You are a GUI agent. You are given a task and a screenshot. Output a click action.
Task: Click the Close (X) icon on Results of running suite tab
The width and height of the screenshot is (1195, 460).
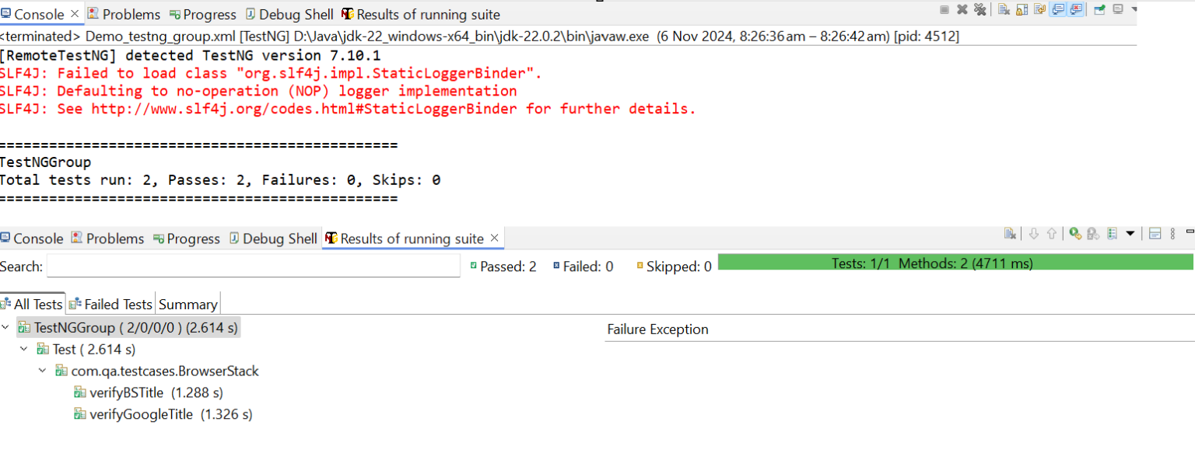(494, 238)
